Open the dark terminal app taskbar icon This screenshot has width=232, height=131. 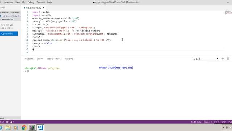pyautogui.click(x=32, y=128)
